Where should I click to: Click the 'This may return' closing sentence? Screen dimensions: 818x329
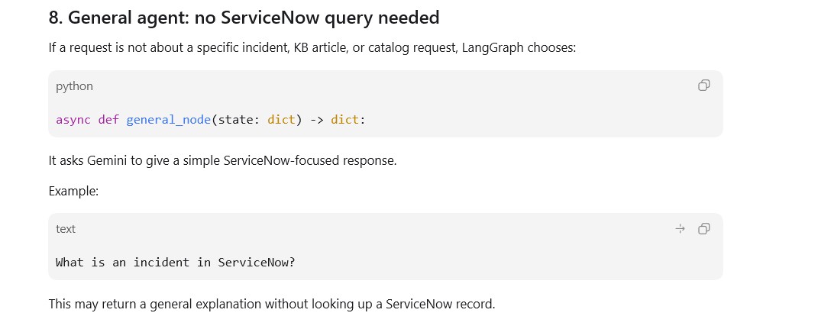[x=272, y=304]
